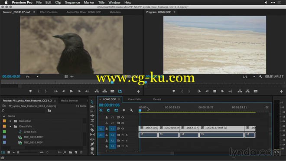Image resolution: width=286 pixels, height=161 pixels.
Task: Open timeline display settings wrench
Action: (x=131, y=110)
